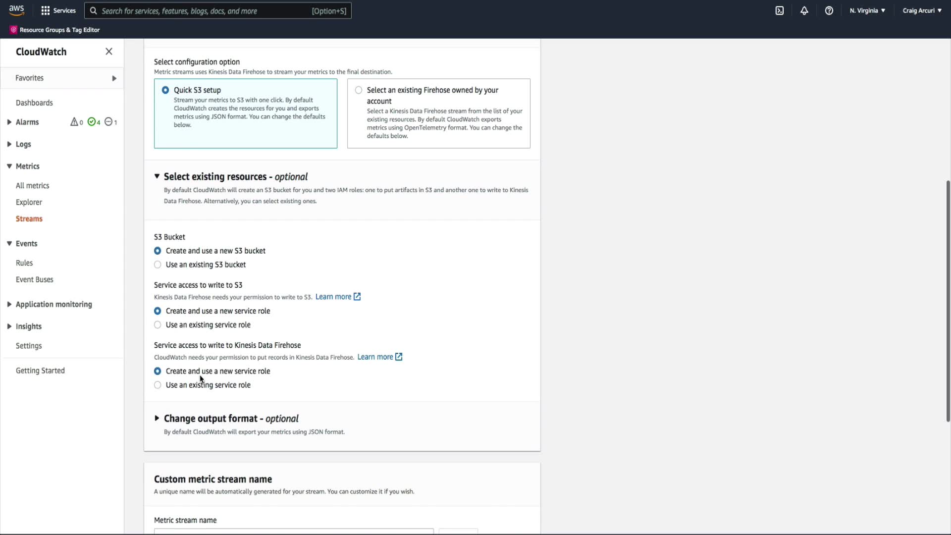Click external link icon beside S3 Learn more
Viewport: 951px width, 535px height.
click(x=357, y=297)
